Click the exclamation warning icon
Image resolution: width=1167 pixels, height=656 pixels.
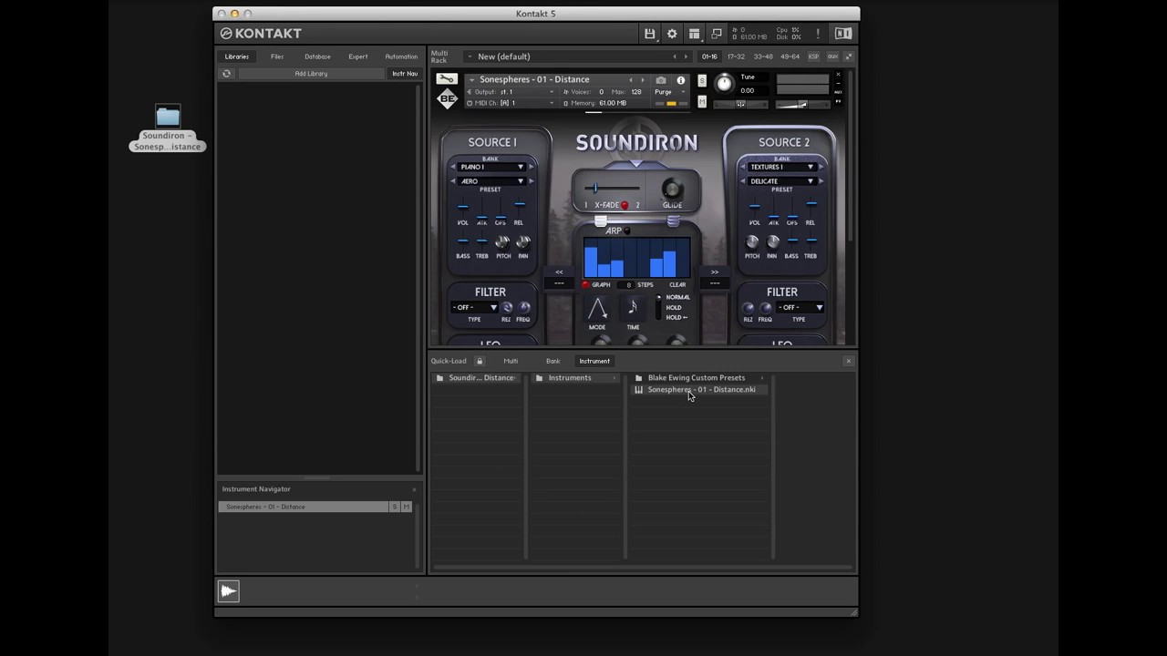(818, 34)
